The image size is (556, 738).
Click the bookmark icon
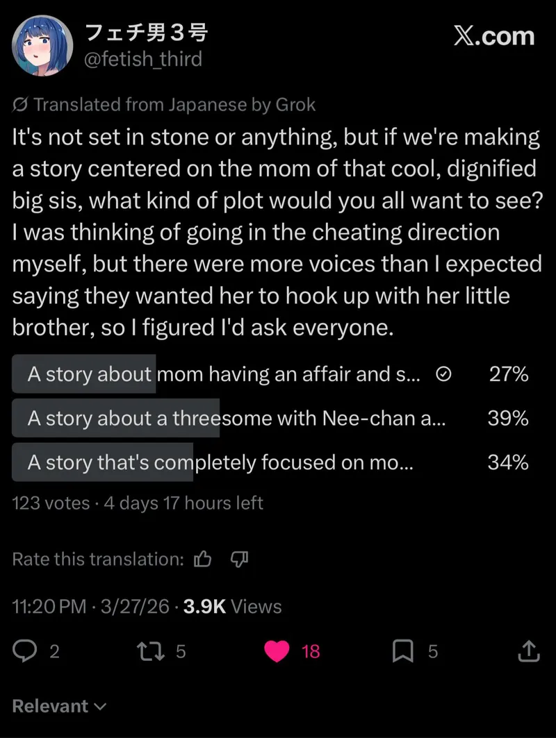[x=404, y=651]
